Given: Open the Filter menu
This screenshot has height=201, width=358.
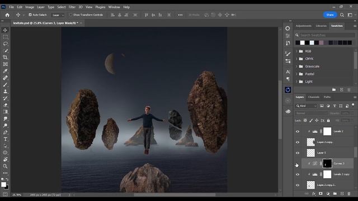Looking at the screenshot, I should pos(72,7).
